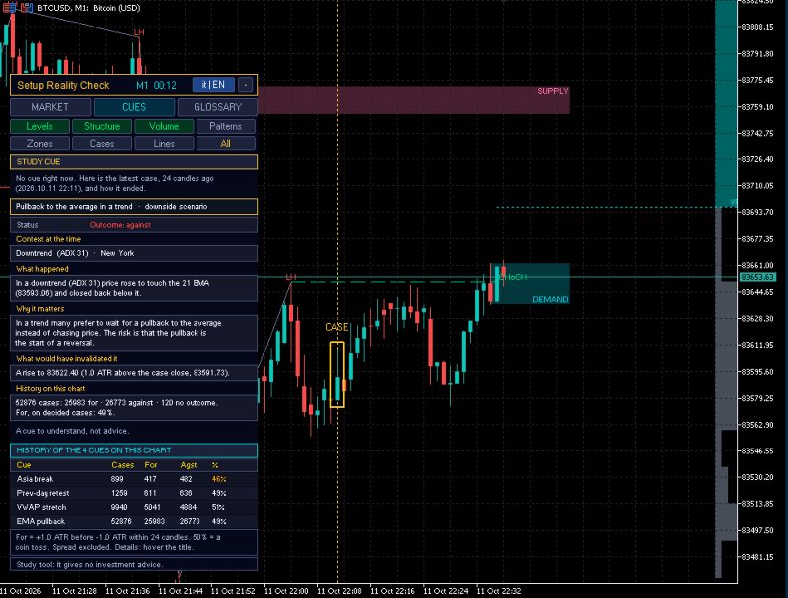Click 'HISTORY OF THE 4 CUES ON THIS CHART' header

coord(135,450)
